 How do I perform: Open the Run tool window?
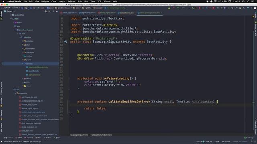point(57,138)
